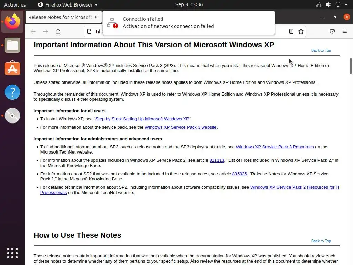Screen dimensions: 353x265
Task: Launch Ubuntu Software from the dock
Action: [x=12, y=69]
